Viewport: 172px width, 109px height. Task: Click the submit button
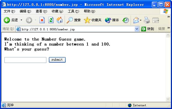[57, 60]
